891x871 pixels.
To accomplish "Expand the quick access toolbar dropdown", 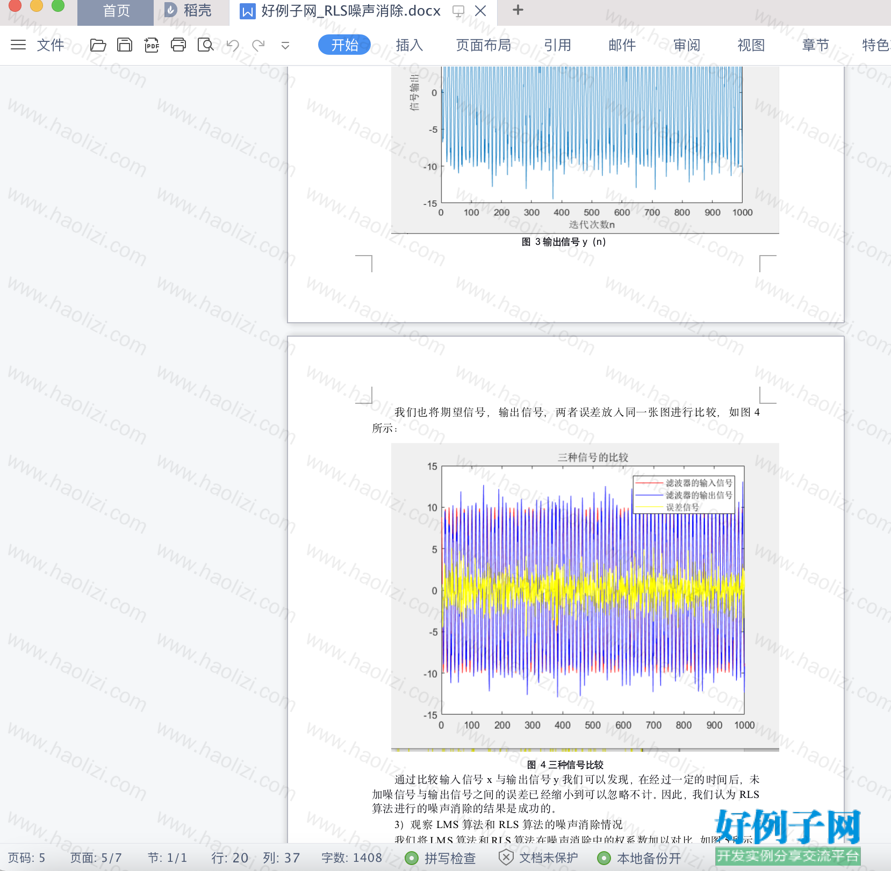I will coord(285,46).
